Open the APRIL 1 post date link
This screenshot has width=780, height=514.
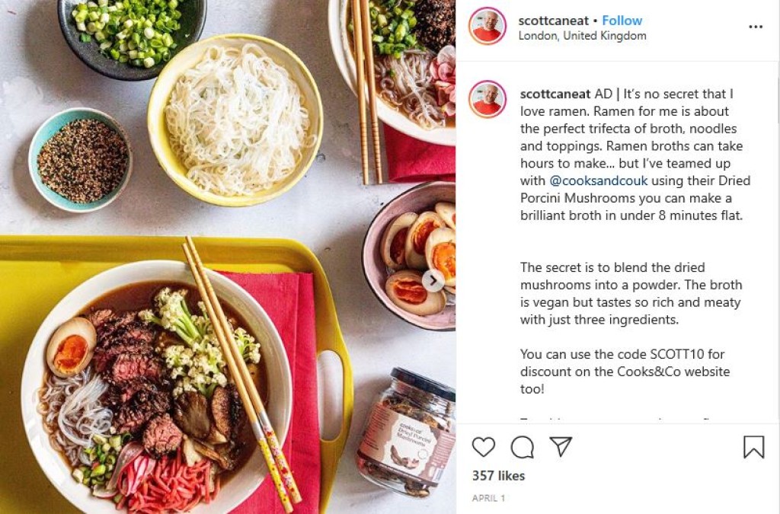488,498
